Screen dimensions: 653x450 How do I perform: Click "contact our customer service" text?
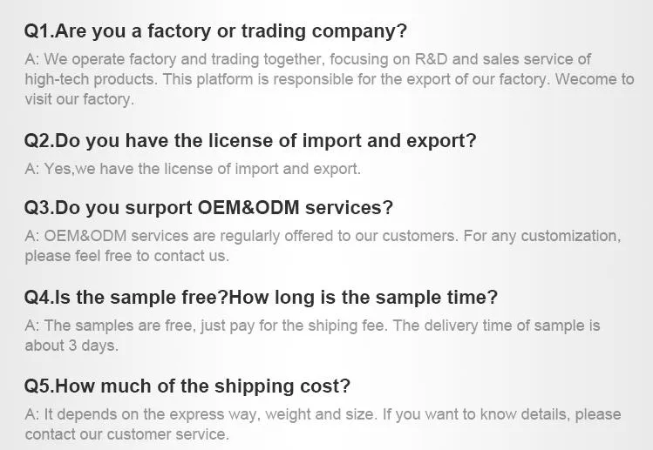click(126, 434)
